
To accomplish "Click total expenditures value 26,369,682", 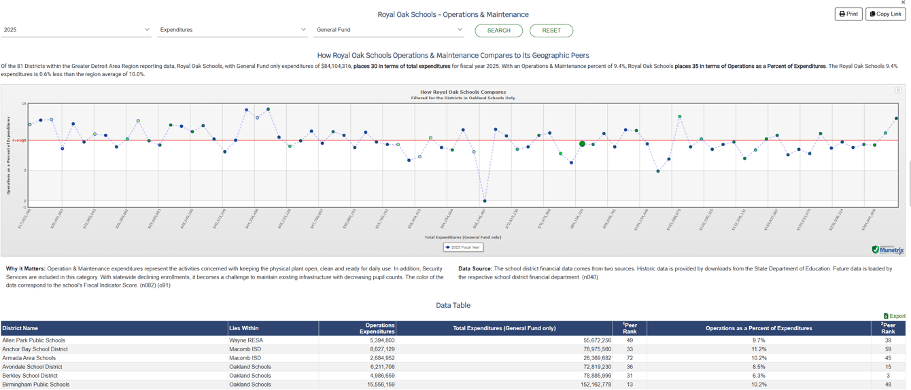I will tap(596, 358).
